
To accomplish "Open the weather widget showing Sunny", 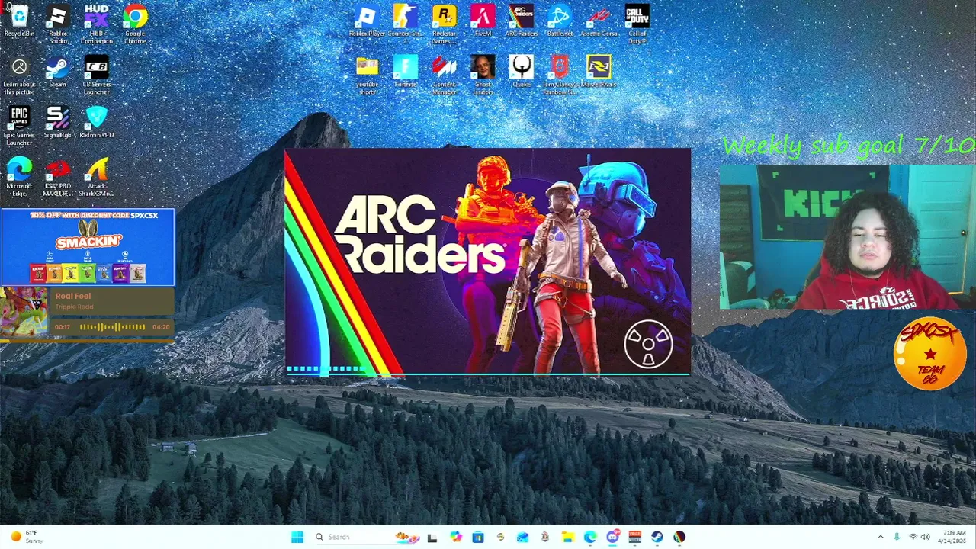I will point(27,537).
